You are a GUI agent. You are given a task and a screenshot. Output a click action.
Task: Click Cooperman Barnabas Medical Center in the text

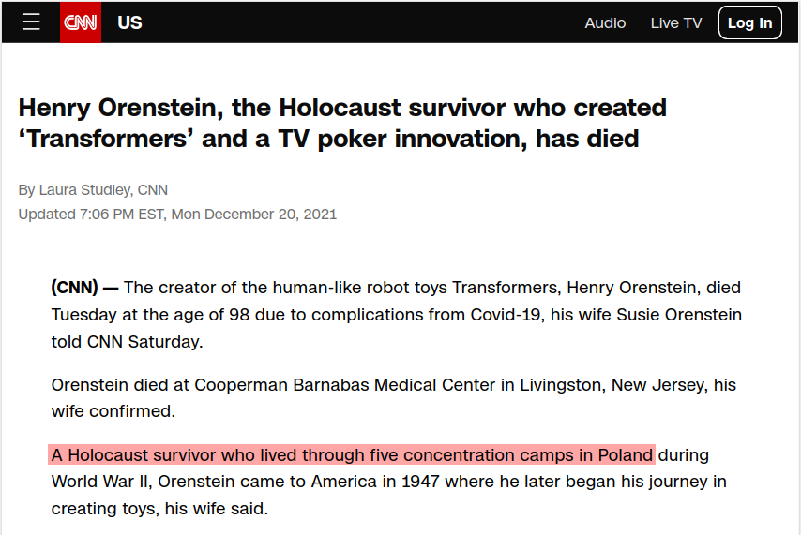(345, 384)
